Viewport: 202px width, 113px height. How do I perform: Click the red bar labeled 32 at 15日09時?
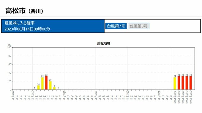[46, 83]
